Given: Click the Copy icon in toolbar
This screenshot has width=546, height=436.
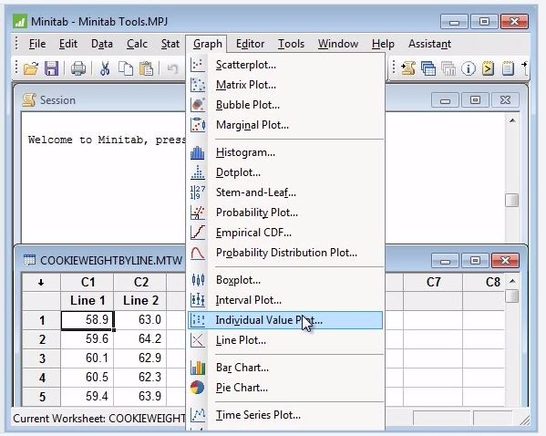Looking at the screenshot, I should pyautogui.click(x=126, y=68).
